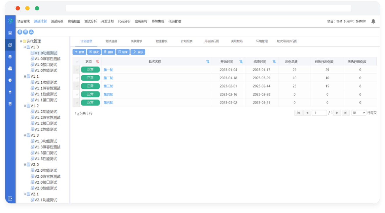This screenshot has height=213, width=385.
Task: Open the 测试用例 top menu
Action: (57, 21)
